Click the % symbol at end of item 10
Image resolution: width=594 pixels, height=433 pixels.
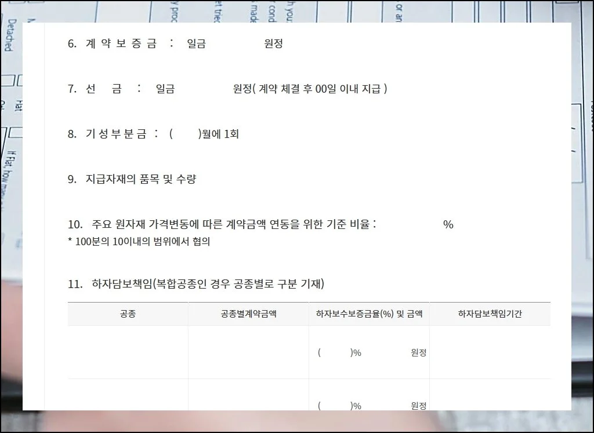[x=448, y=224]
